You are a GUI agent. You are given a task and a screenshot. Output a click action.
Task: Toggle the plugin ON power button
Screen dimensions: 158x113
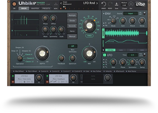click(14, 4)
